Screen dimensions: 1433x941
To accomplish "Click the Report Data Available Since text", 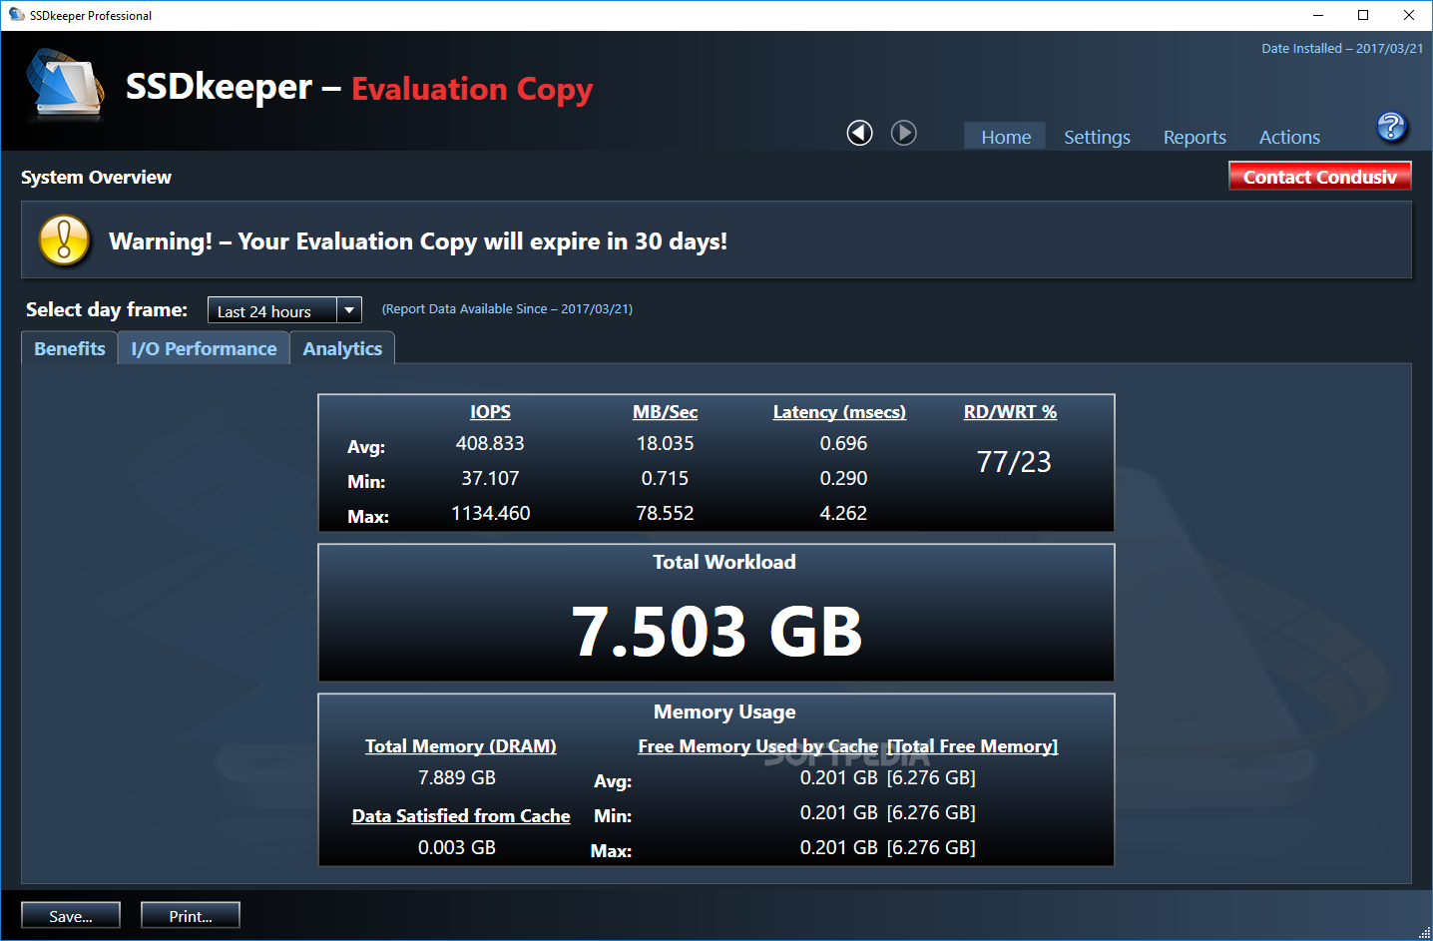I will tap(507, 308).
